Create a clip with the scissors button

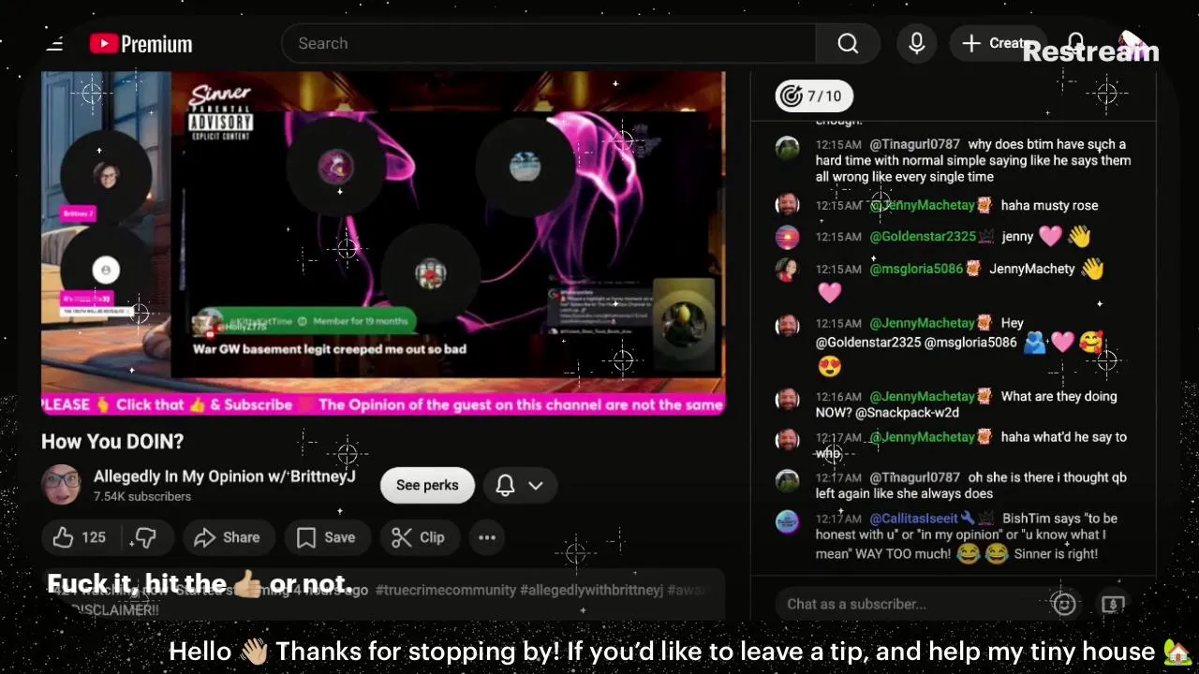418,537
